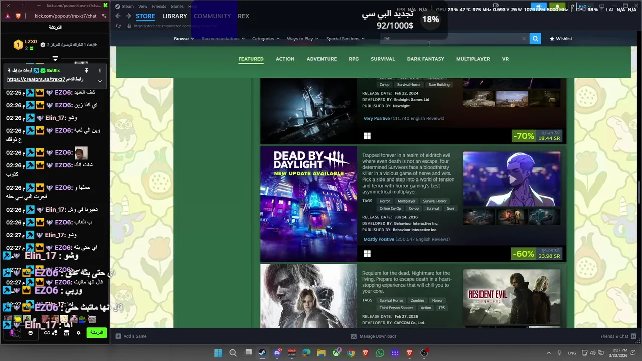
Task: Open the Wishlist star link
Action: [561, 39]
